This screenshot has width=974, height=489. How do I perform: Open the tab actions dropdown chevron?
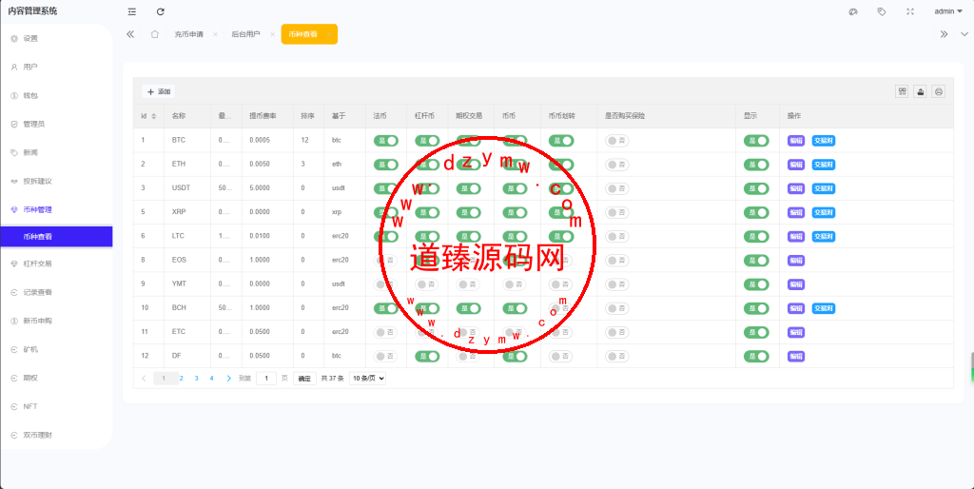click(x=964, y=34)
